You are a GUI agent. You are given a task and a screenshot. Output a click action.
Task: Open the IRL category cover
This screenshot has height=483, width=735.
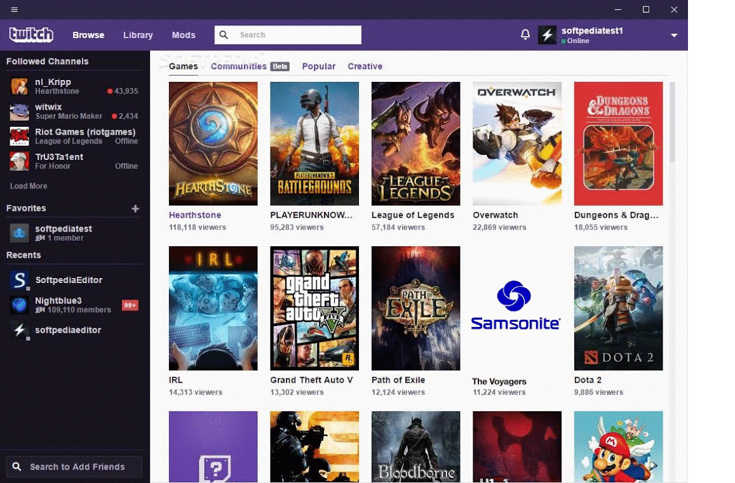(x=213, y=308)
